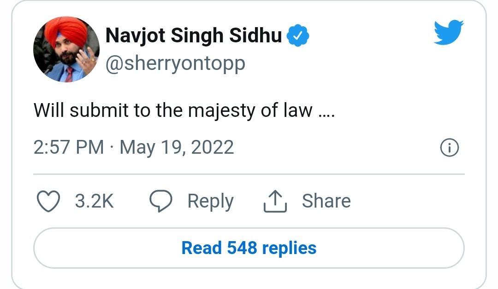Image resolution: width=498 pixels, height=289 pixels.
Task: Click the Navjot Singh Sidhu display name
Action: point(194,36)
